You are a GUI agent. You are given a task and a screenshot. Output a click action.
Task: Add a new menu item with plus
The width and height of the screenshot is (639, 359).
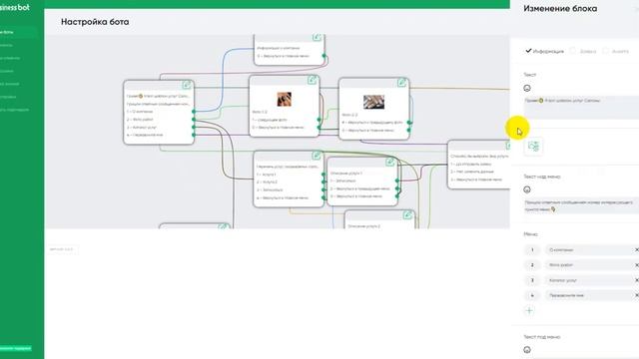529,310
